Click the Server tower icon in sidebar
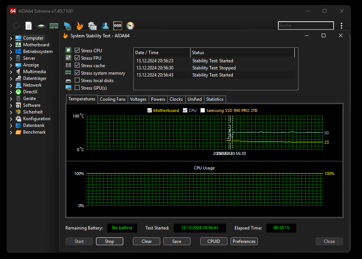 [x=18, y=58]
